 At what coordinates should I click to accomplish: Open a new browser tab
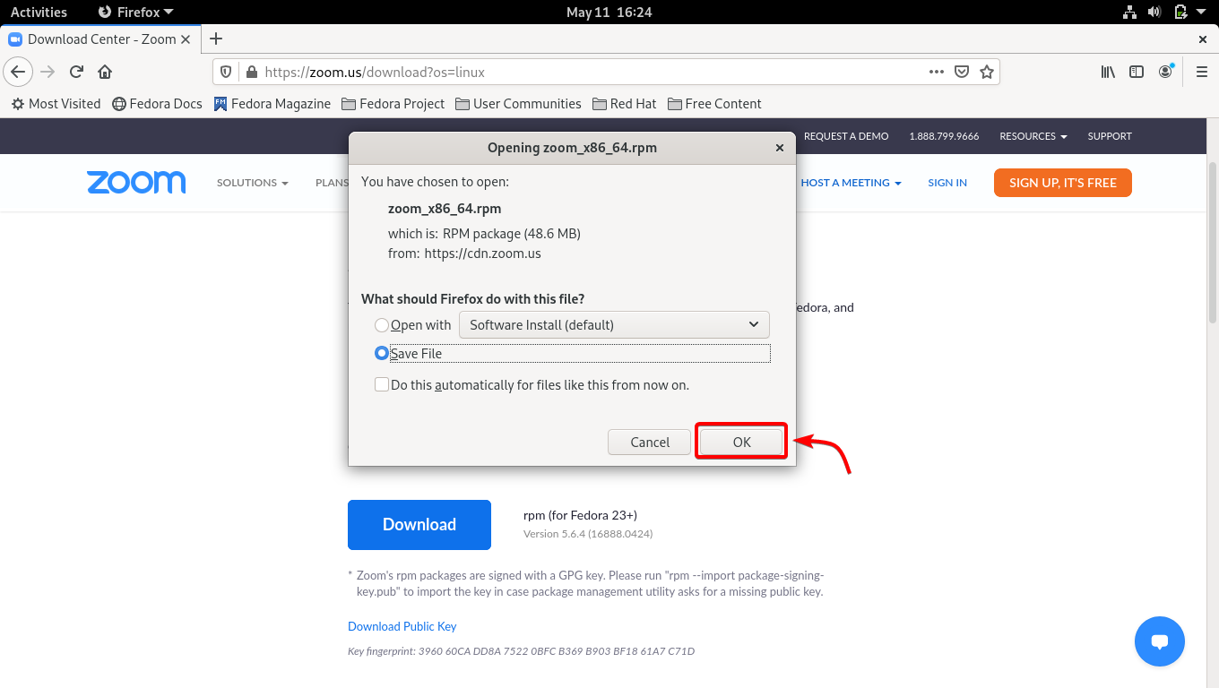pos(216,39)
